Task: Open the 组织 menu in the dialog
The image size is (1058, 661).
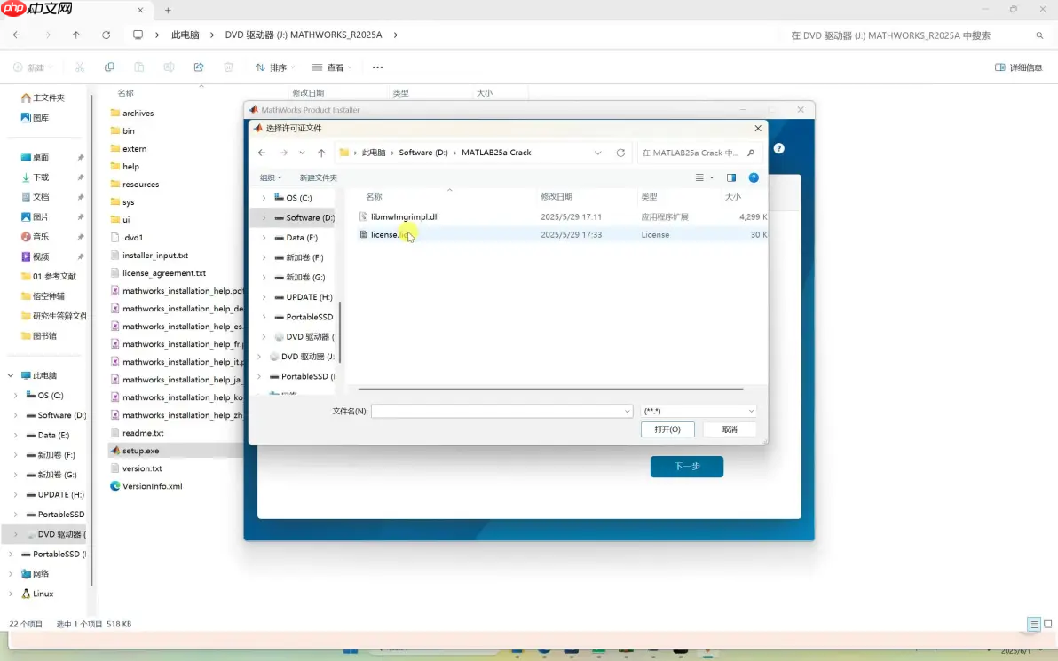Action: [270, 177]
